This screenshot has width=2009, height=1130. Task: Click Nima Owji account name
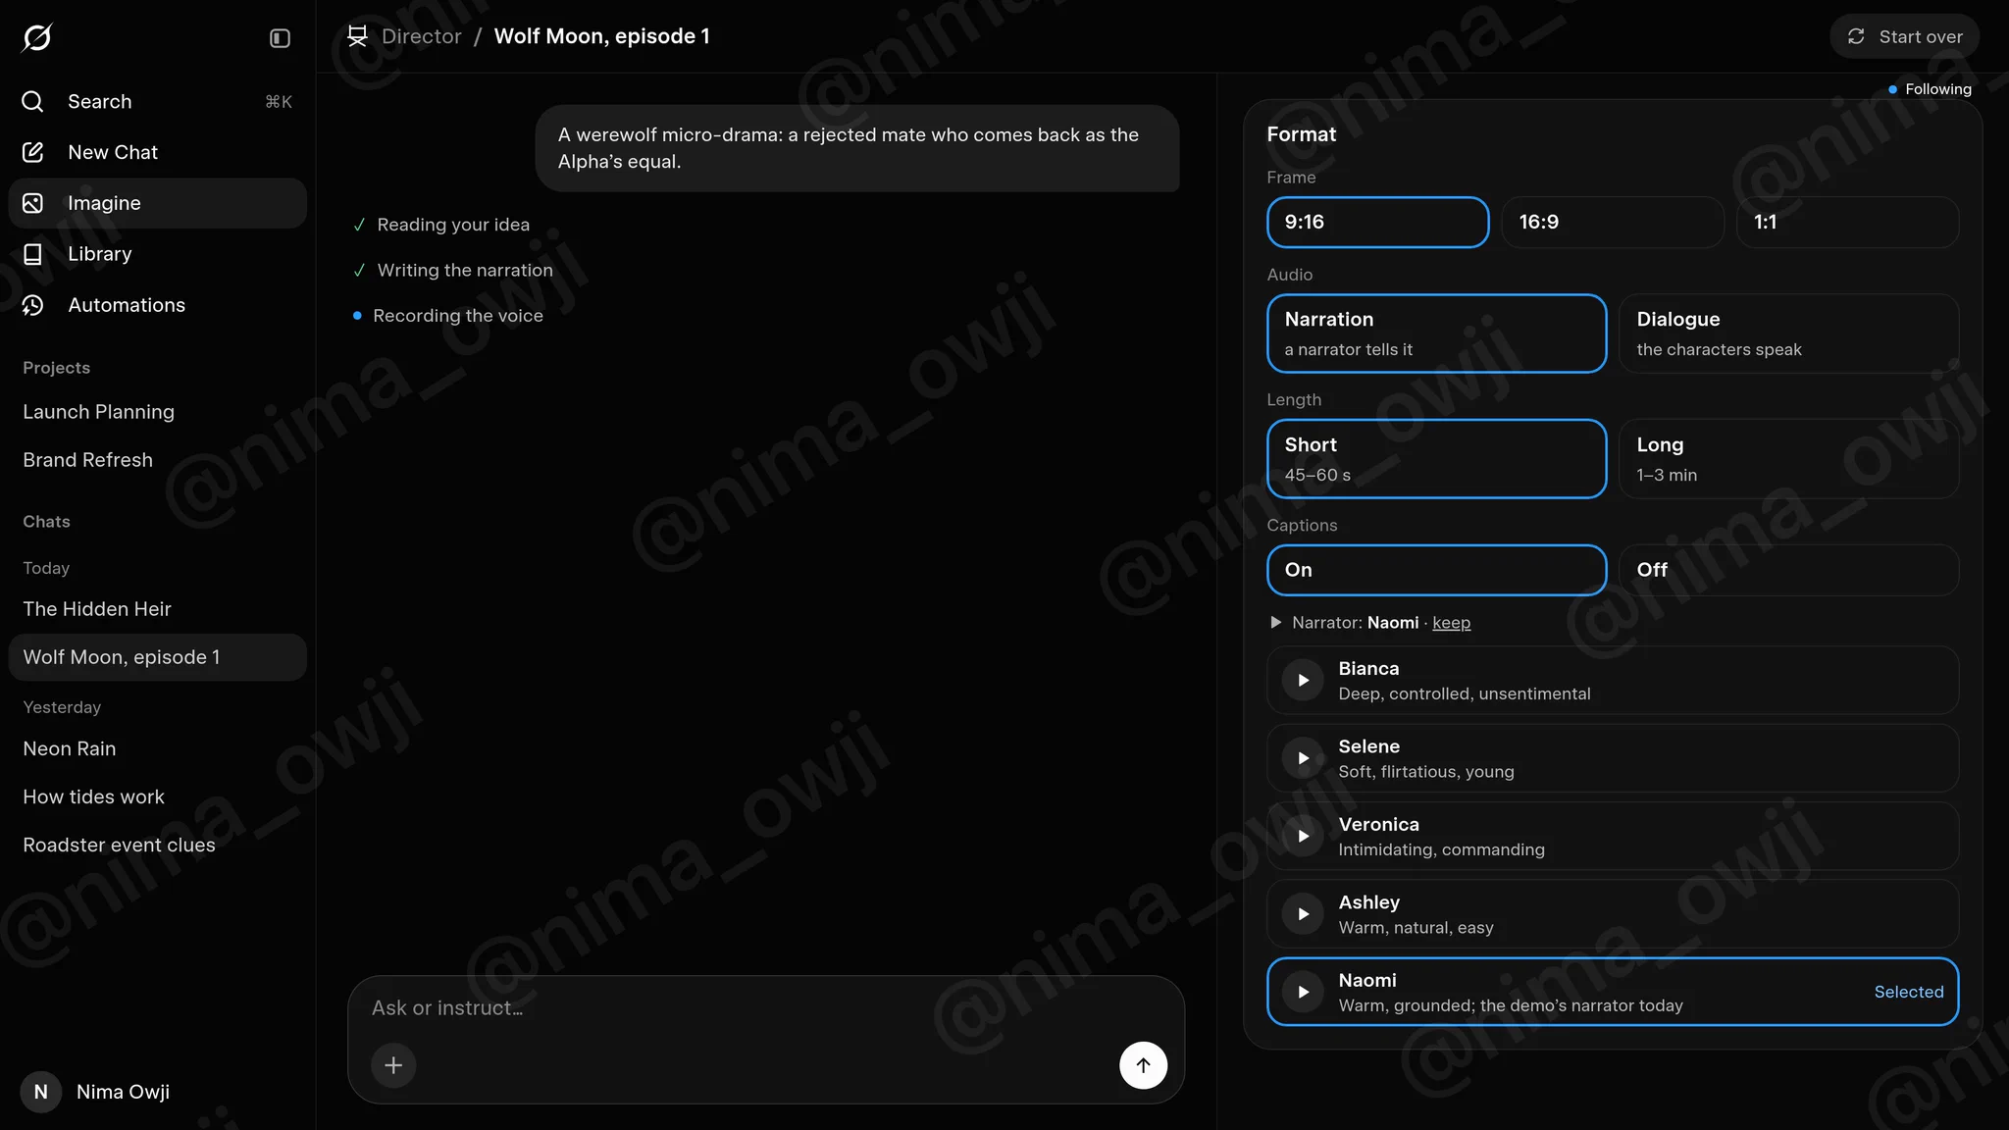pyautogui.click(x=123, y=1092)
